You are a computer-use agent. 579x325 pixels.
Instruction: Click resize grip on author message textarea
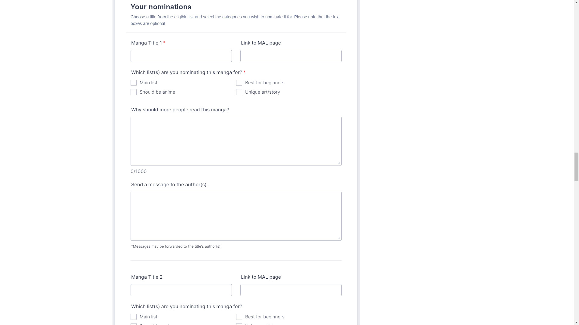(x=339, y=238)
